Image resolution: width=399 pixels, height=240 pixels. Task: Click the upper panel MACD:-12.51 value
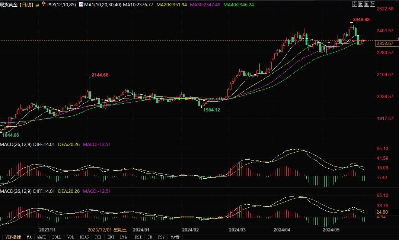pos(97,144)
